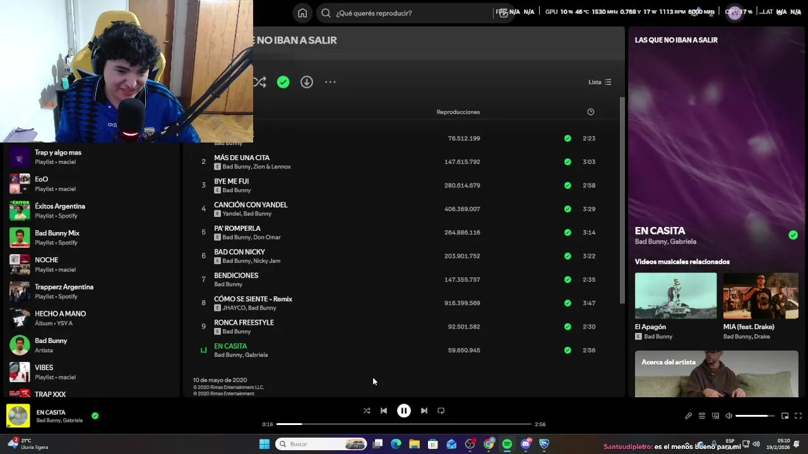Unlike PA' ROMPERLA green check
Screen dimensions: 808x454
(x=567, y=232)
